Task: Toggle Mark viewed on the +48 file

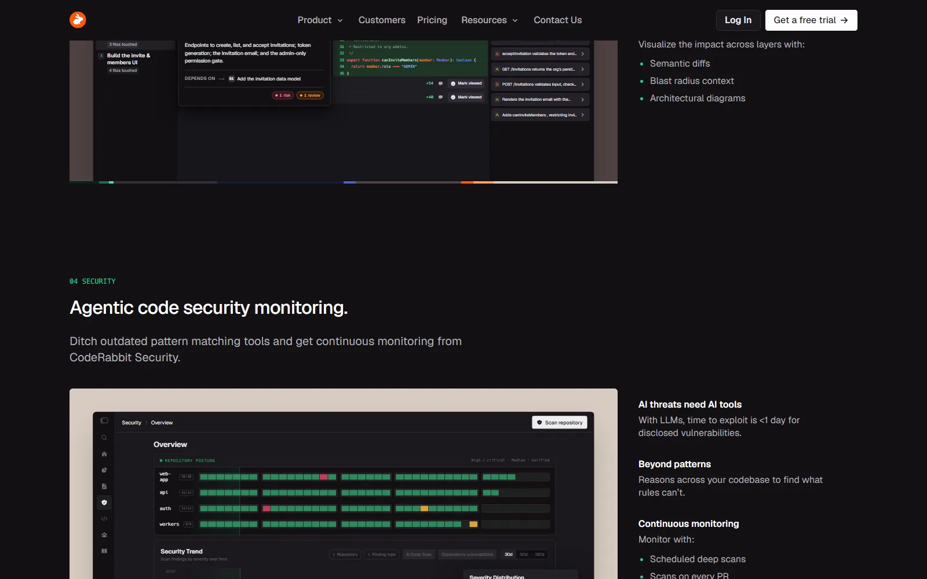Action: pos(466,97)
